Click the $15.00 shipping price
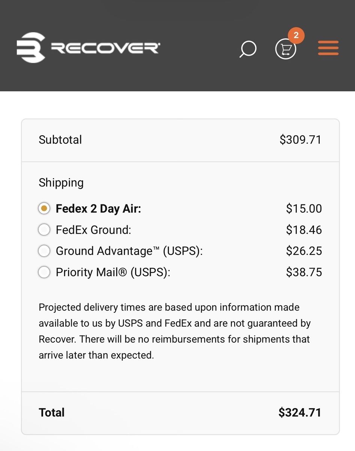 (304, 209)
